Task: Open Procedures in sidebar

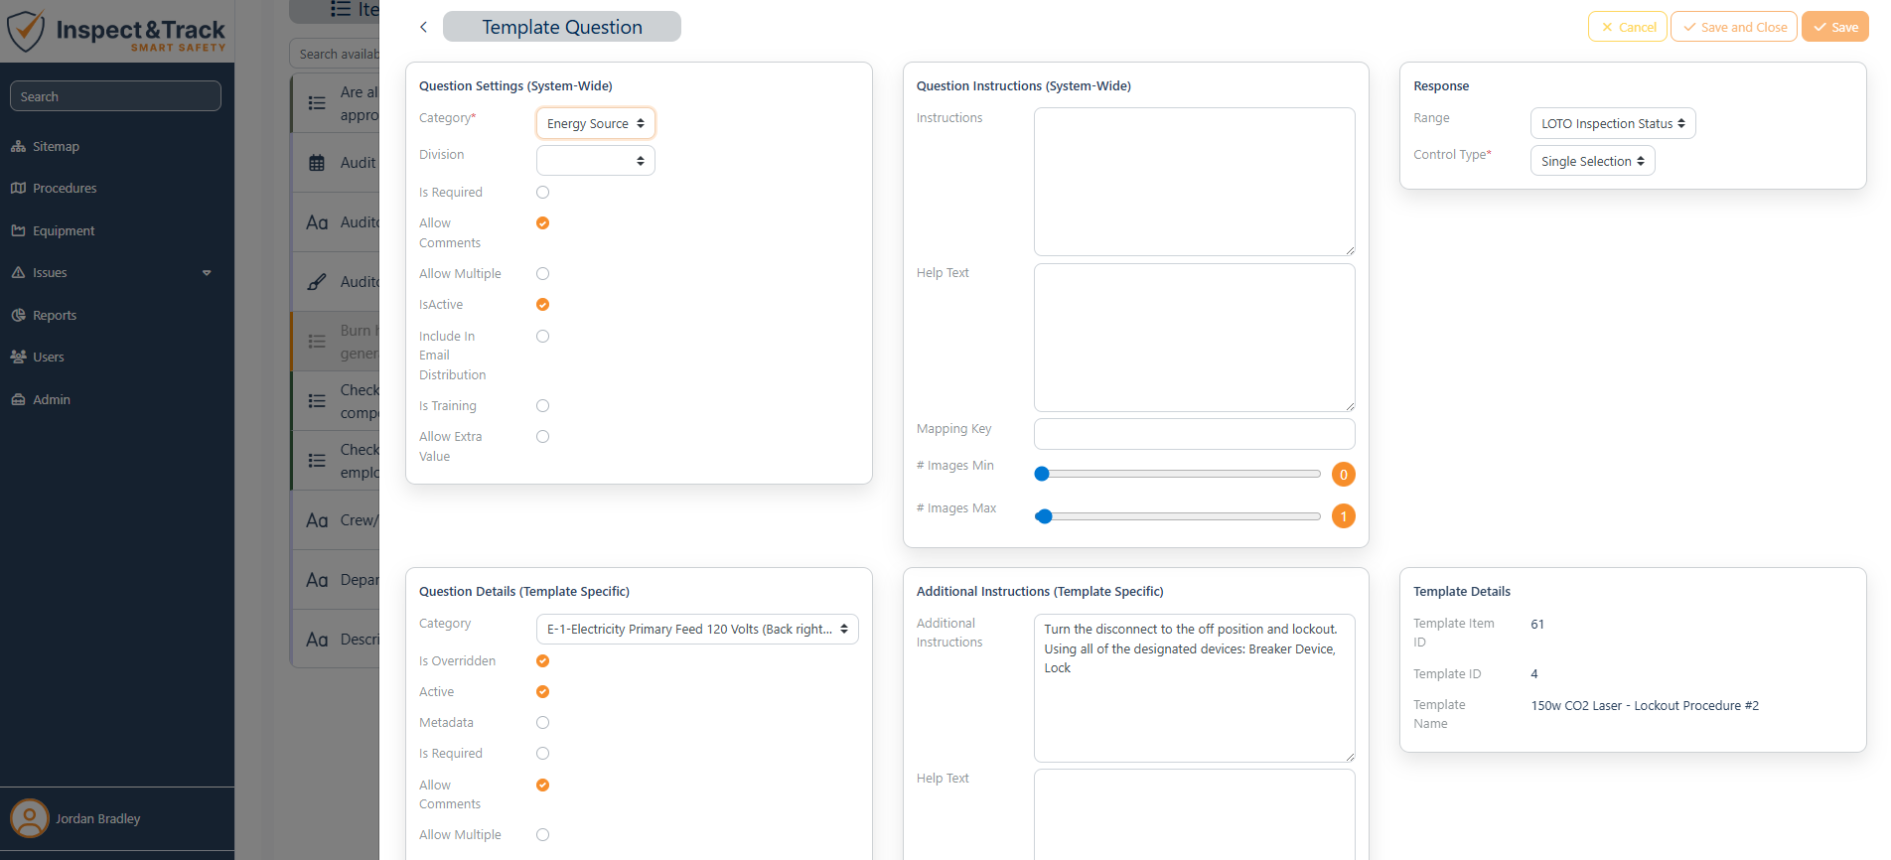Action: [65, 188]
